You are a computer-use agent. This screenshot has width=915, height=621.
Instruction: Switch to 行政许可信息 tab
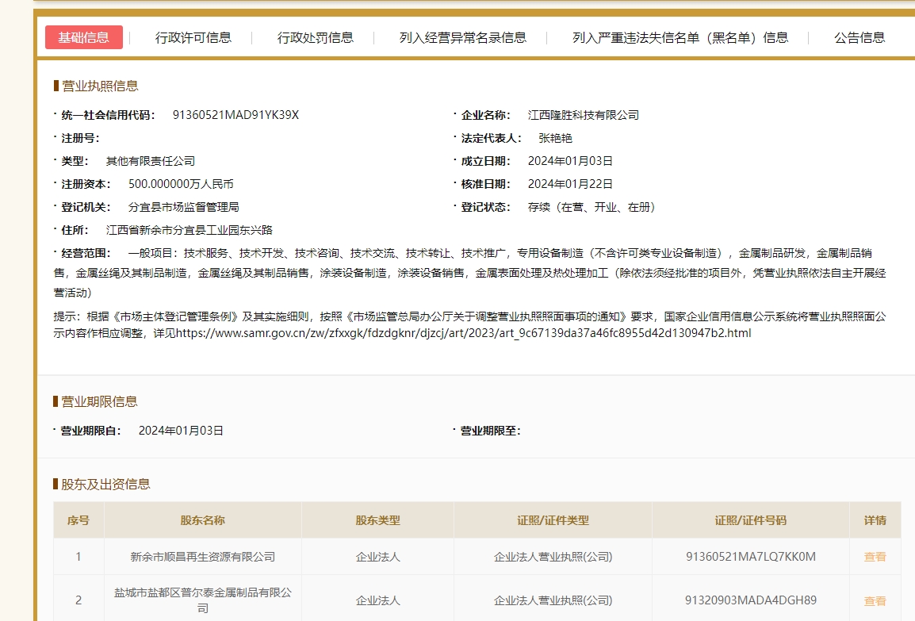pos(193,38)
